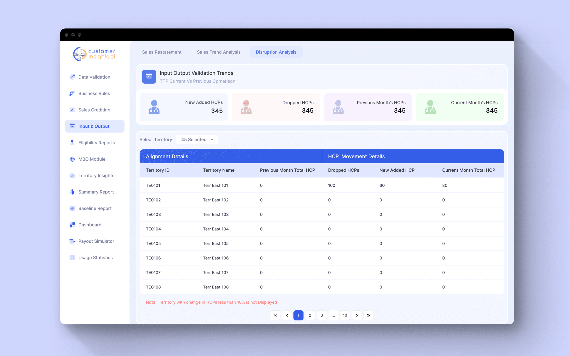
Task: Click the Usage Statistics chart icon
Action: point(72,258)
